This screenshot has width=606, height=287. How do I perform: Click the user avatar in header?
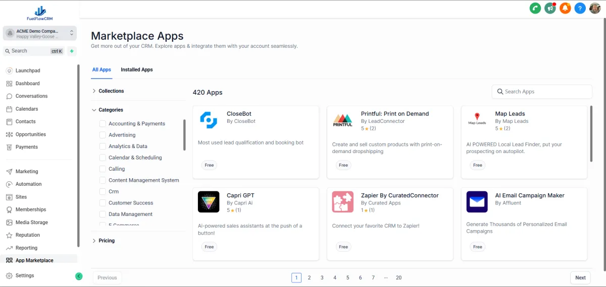click(x=595, y=8)
